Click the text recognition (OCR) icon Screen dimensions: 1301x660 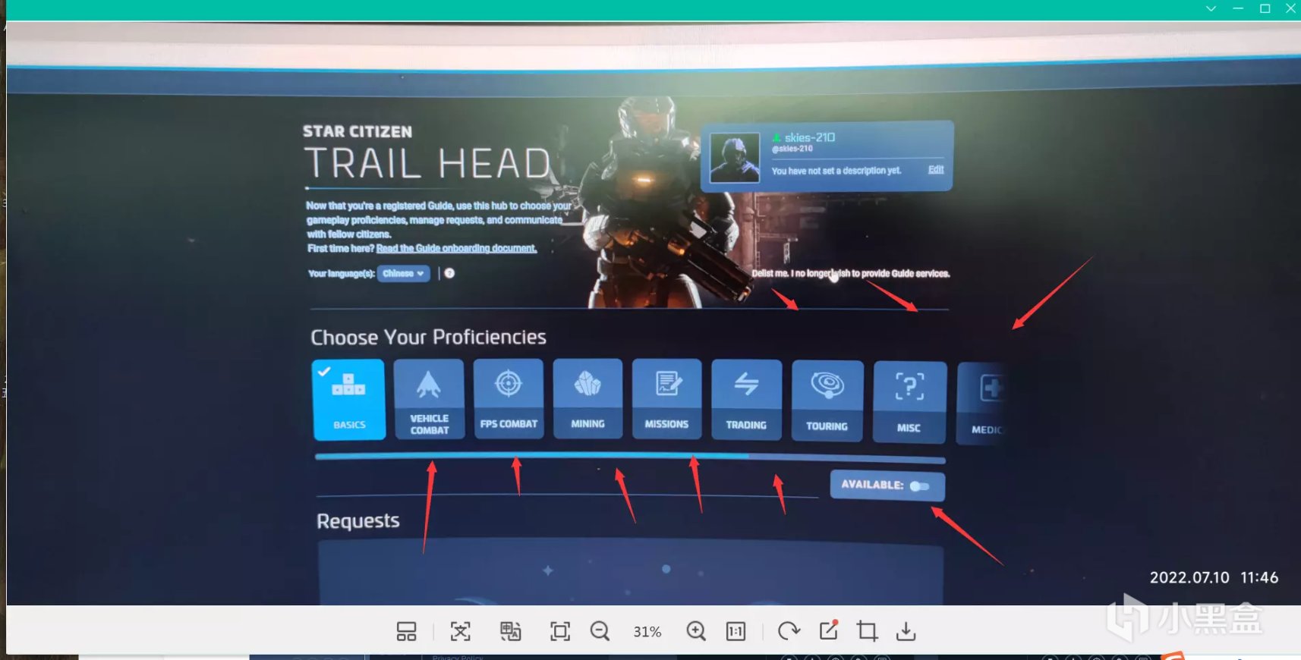[x=460, y=631]
